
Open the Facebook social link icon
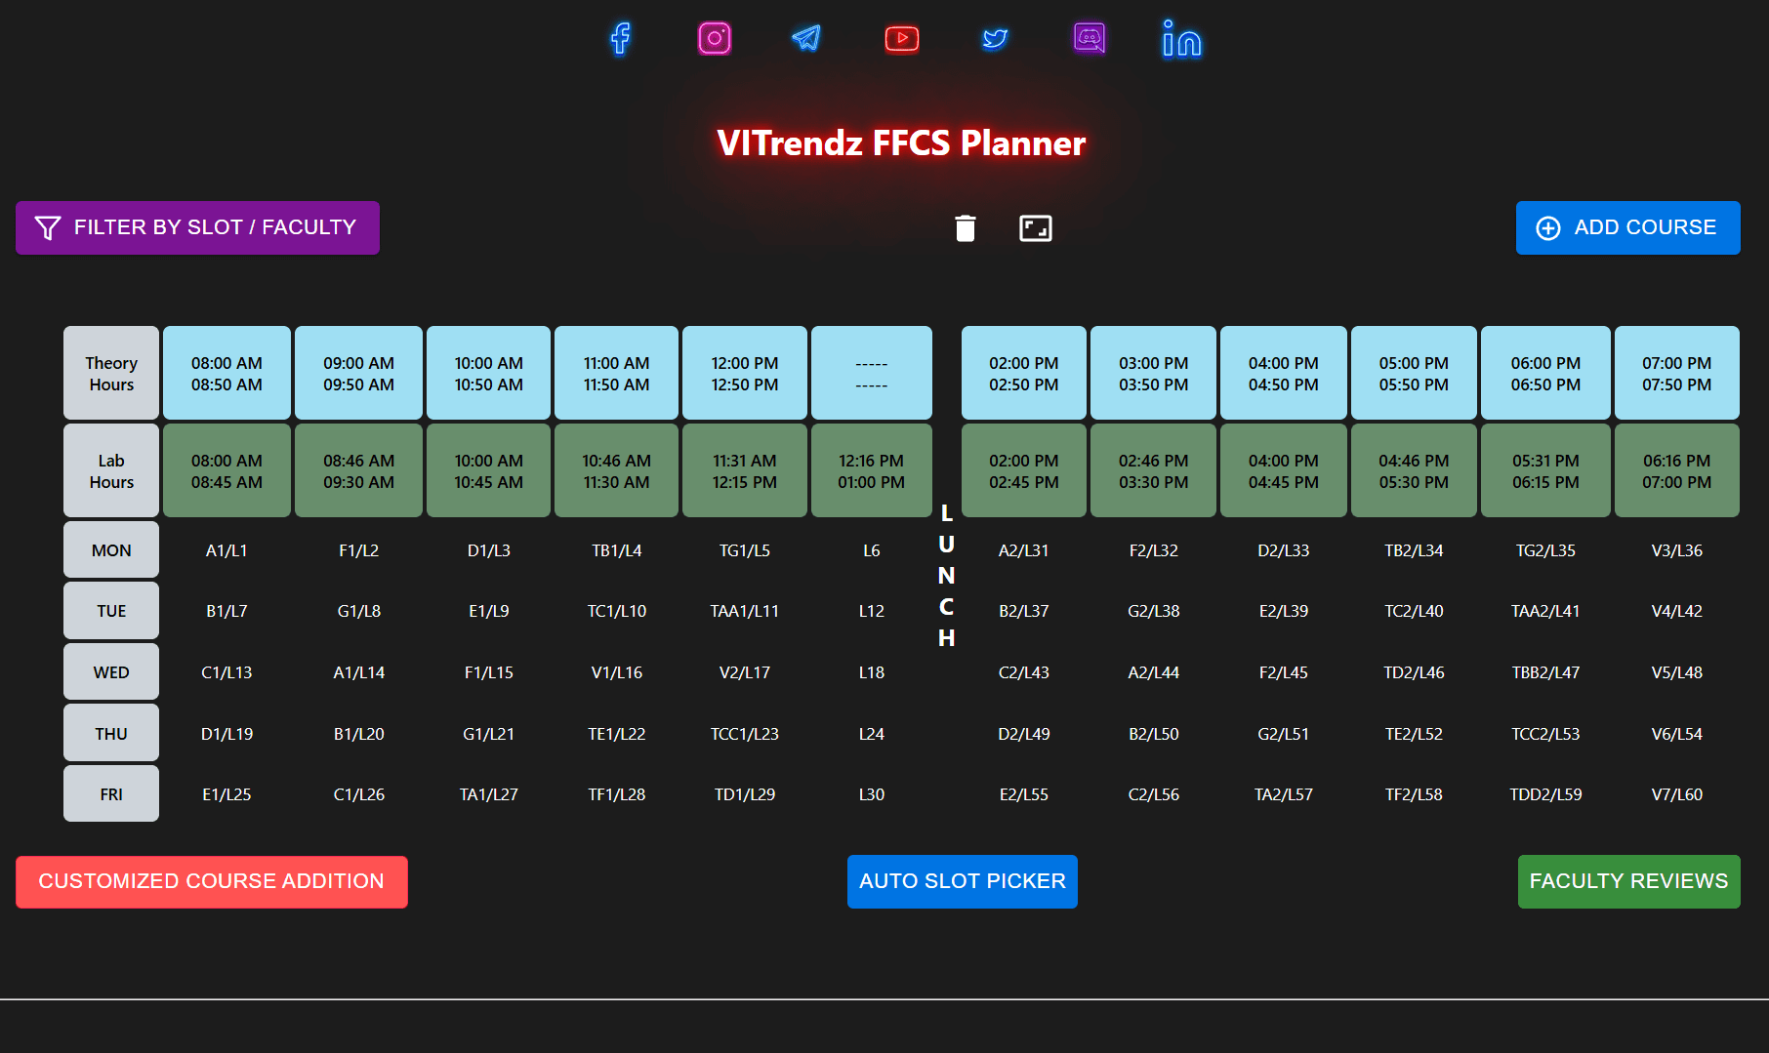[x=620, y=39]
